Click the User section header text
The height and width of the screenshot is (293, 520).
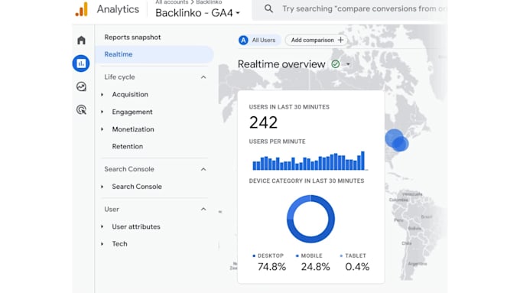point(112,210)
